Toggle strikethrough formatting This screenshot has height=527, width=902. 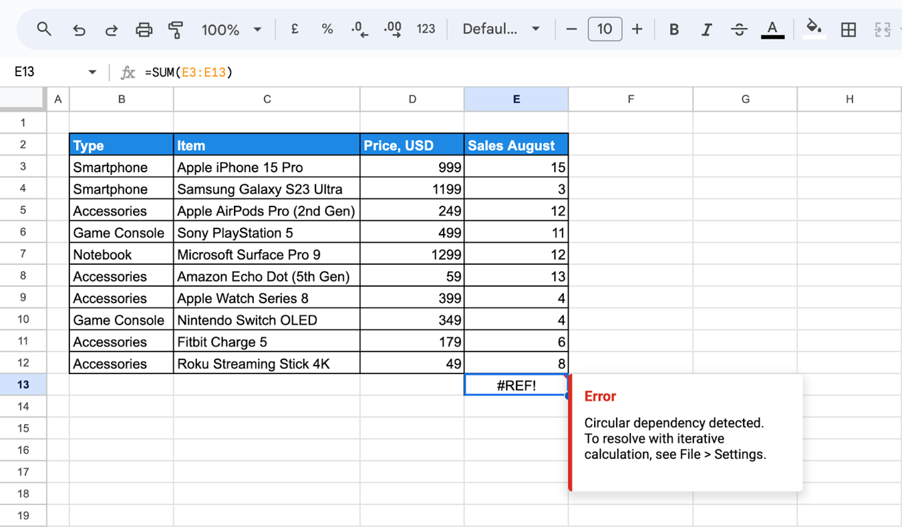[x=739, y=30]
